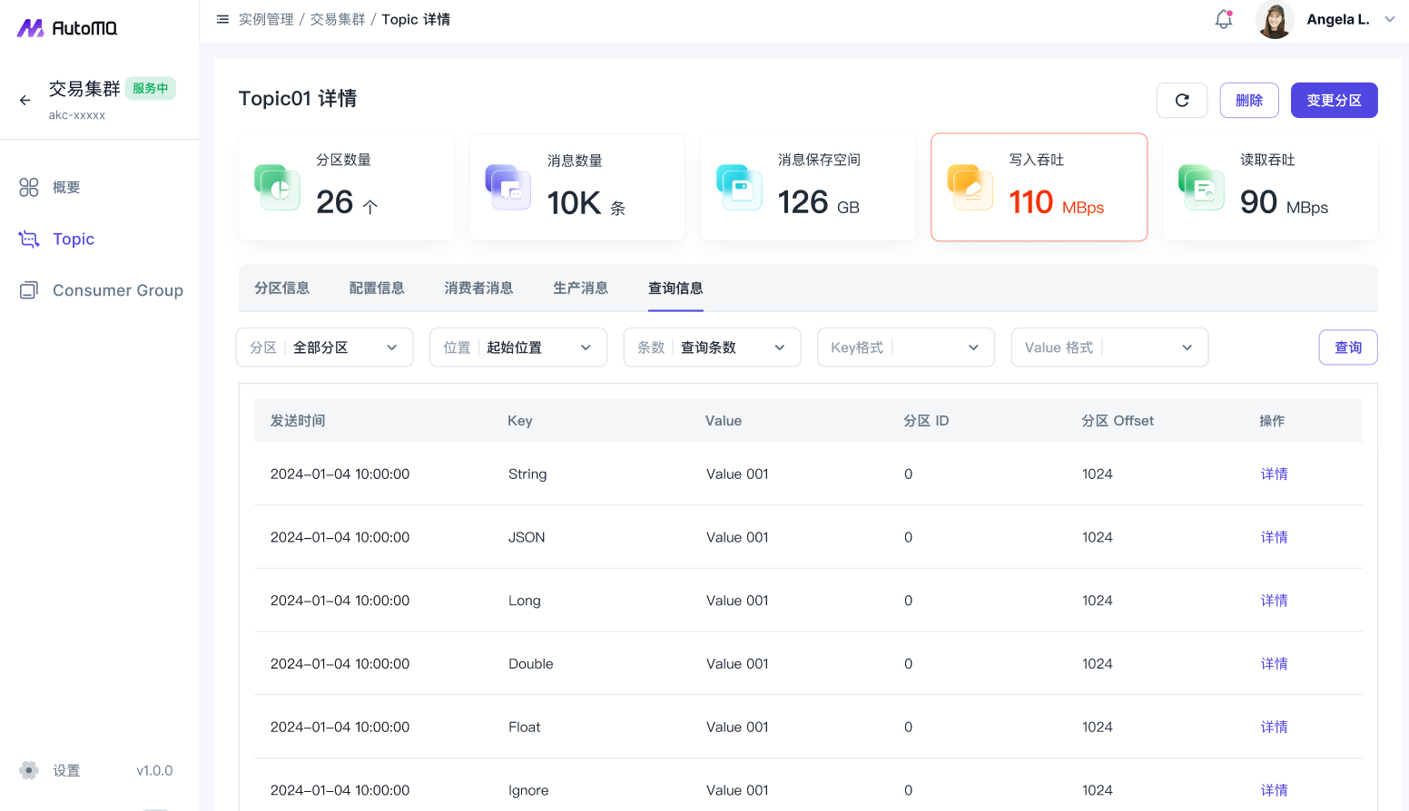Click the 删除 button

(x=1249, y=101)
